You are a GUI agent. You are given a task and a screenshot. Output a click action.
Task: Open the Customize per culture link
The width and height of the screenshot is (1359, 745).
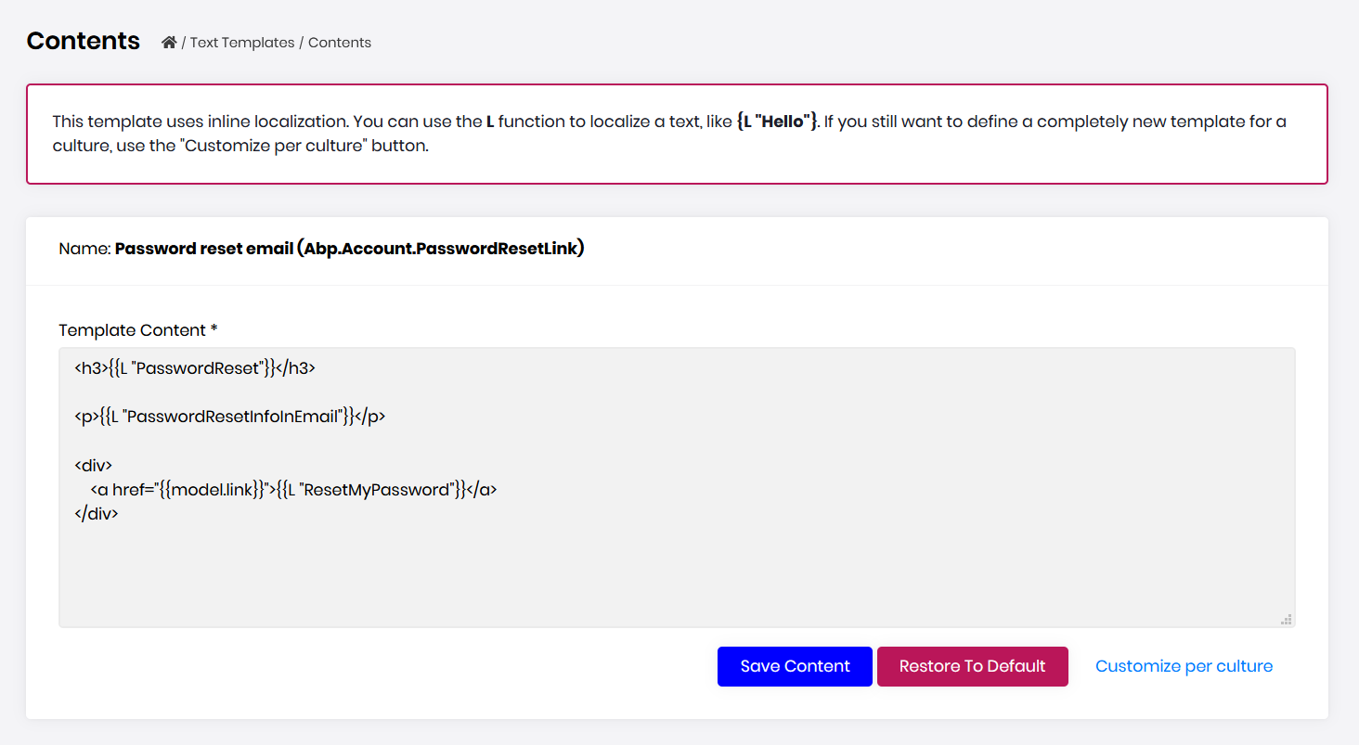click(1184, 666)
